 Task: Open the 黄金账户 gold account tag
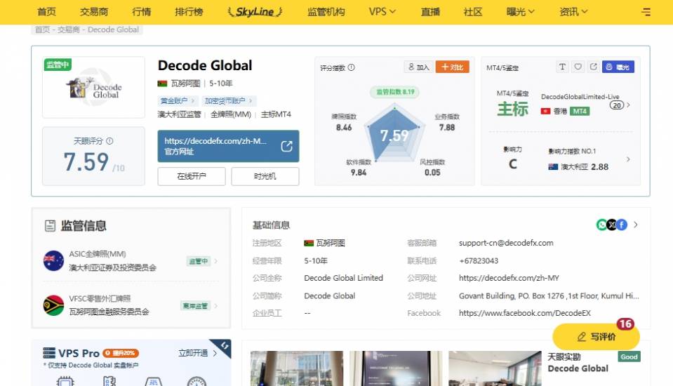click(177, 101)
